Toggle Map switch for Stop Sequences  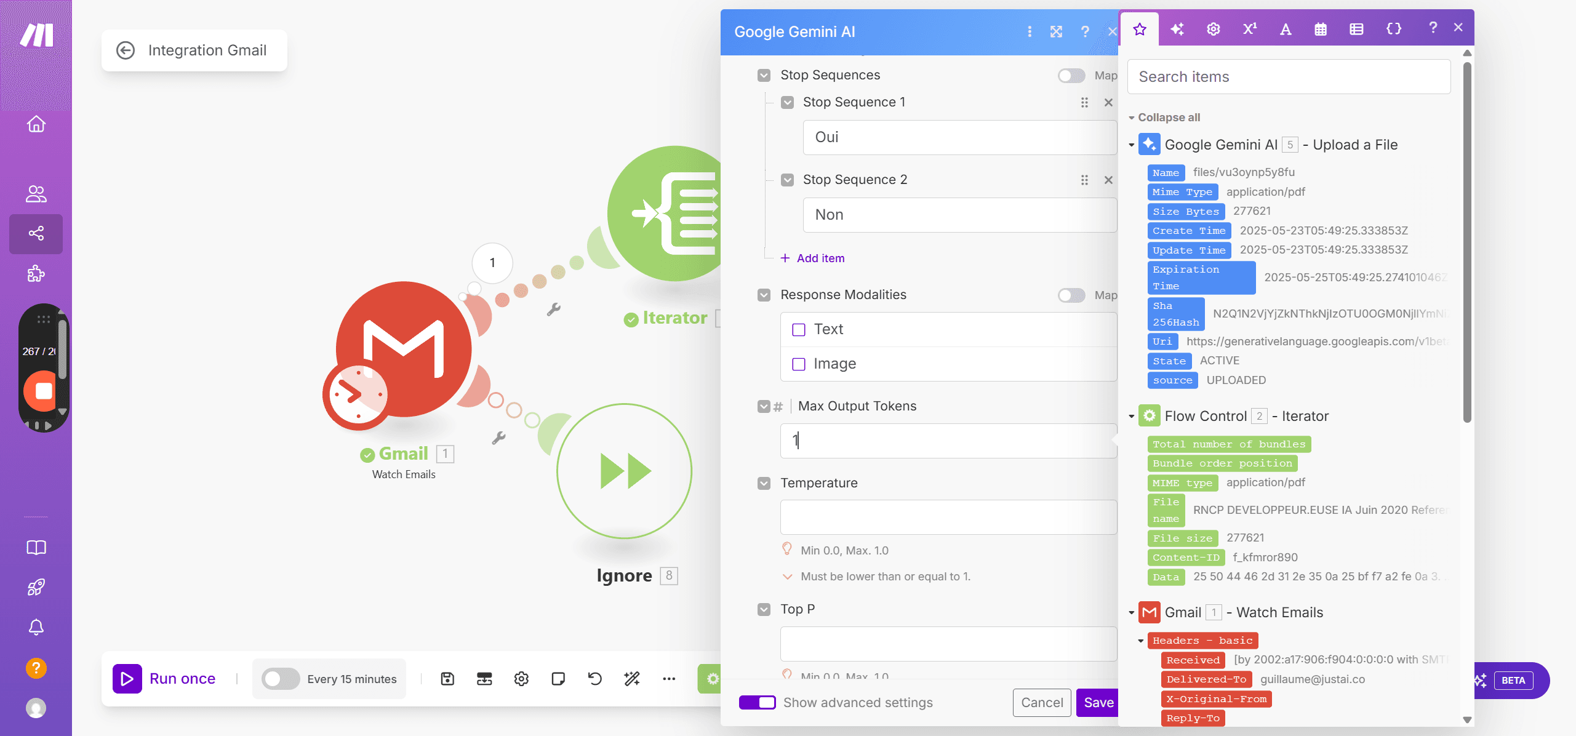[x=1071, y=76]
